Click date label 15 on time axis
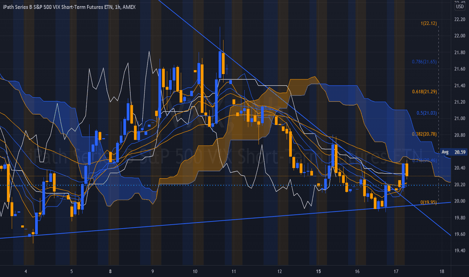The height and width of the screenshot is (277, 469). coord(319,271)
